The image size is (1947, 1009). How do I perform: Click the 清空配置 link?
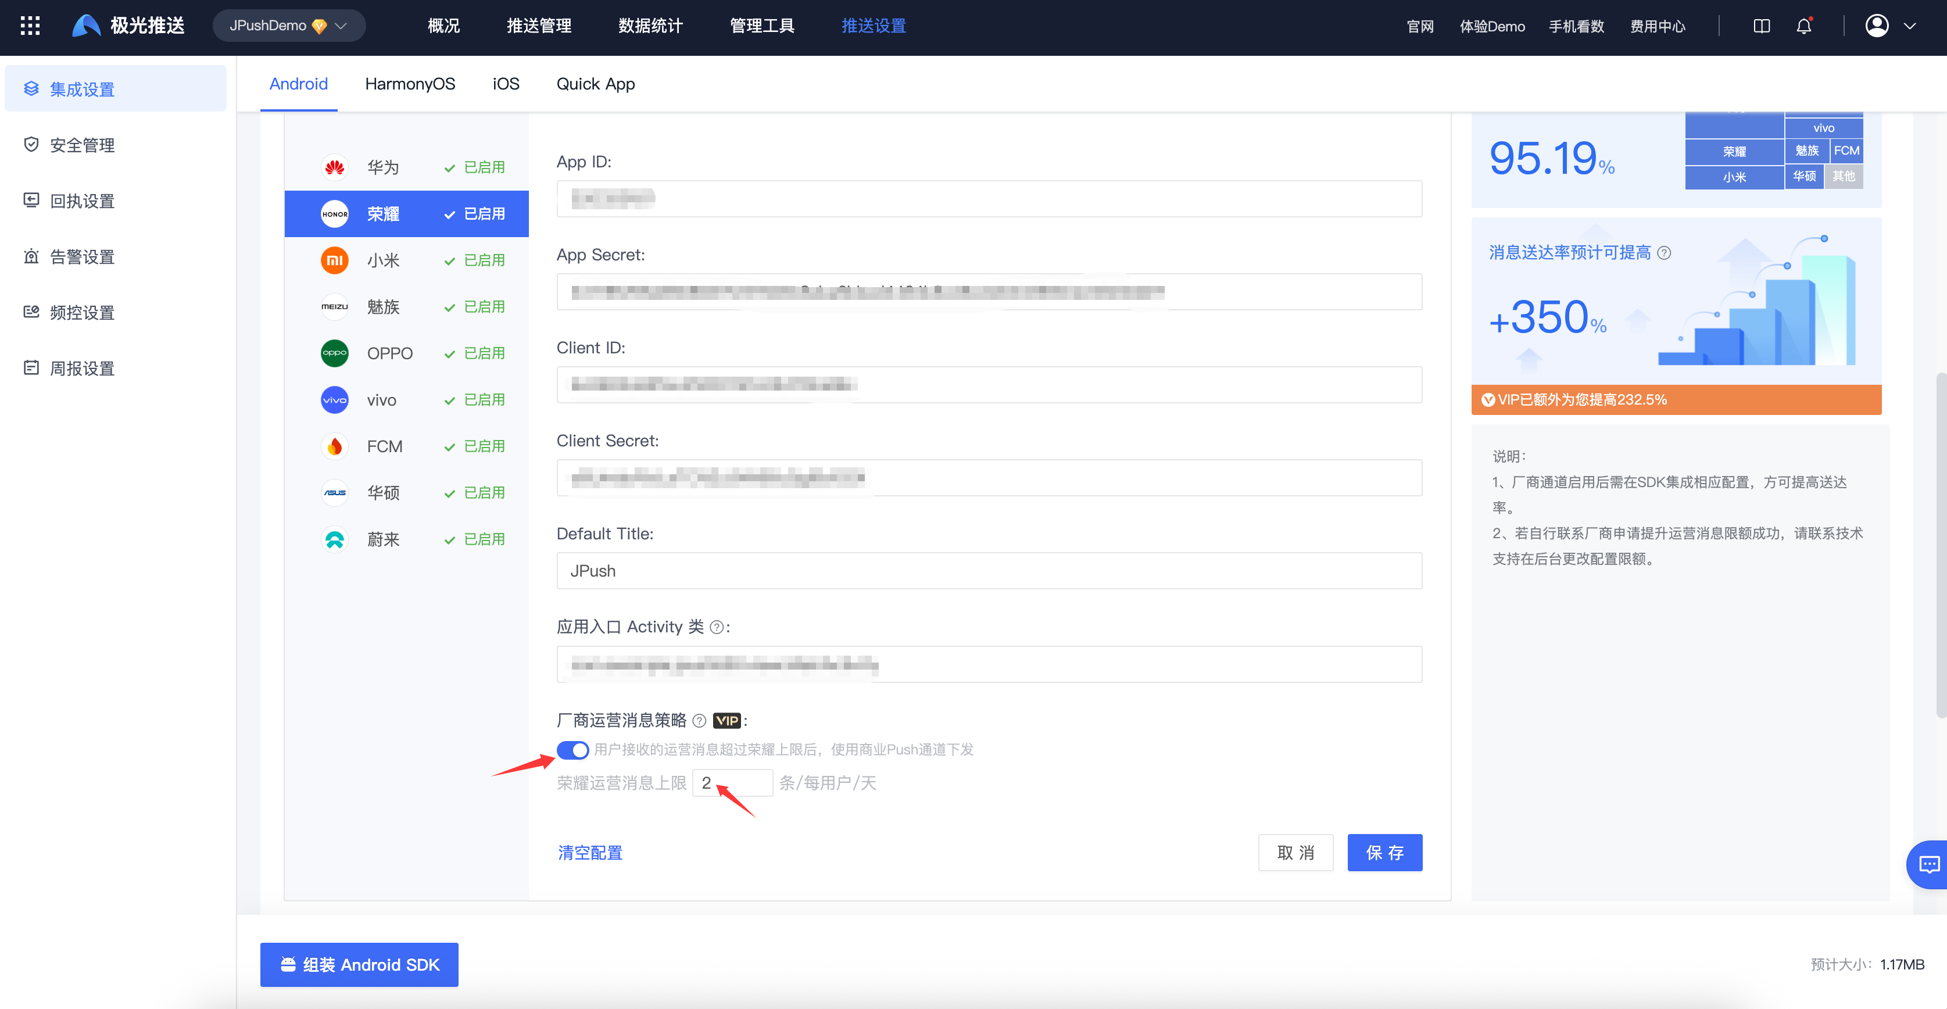[x=589, y=853]
